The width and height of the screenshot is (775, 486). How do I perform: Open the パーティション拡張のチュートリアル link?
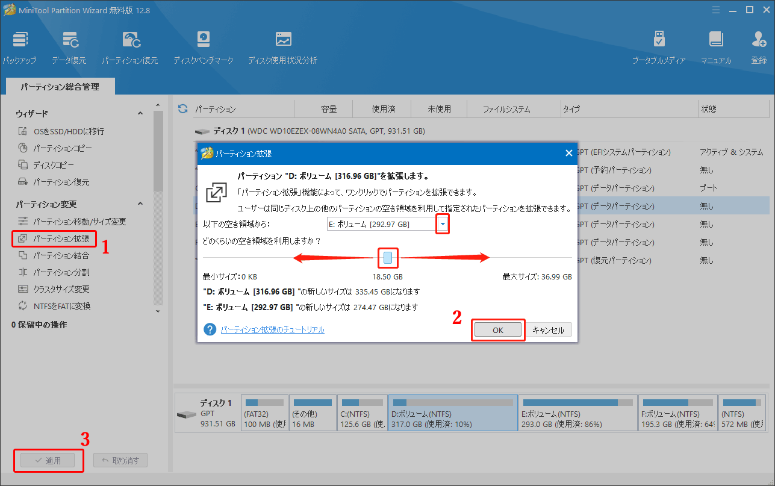pyautogui.click(x=272, y=330)
